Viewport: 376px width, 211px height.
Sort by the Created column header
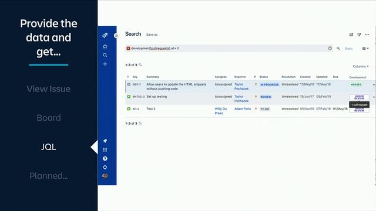[305, 77]
